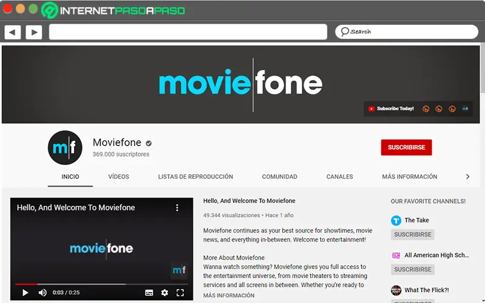The width and height of the screenshot is (485, 303).
Task: Open LISTAS DE REPRODUCCIÓN tab
Action: (195, 176)
